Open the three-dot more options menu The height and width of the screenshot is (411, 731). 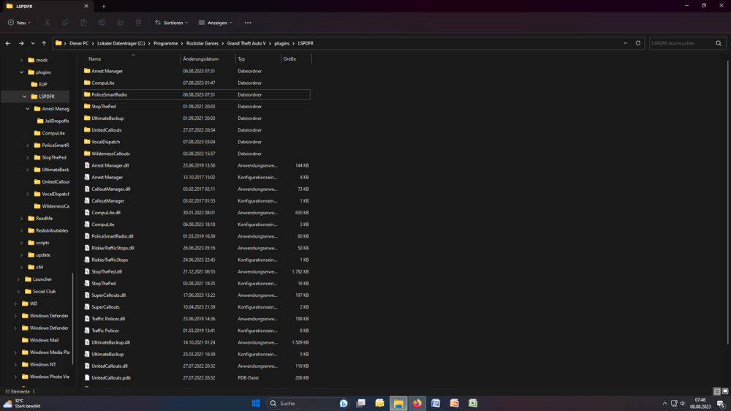point(248,23)
